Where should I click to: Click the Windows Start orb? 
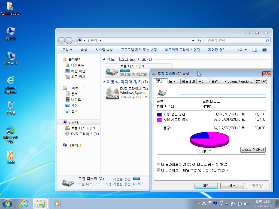pos(7,204)
